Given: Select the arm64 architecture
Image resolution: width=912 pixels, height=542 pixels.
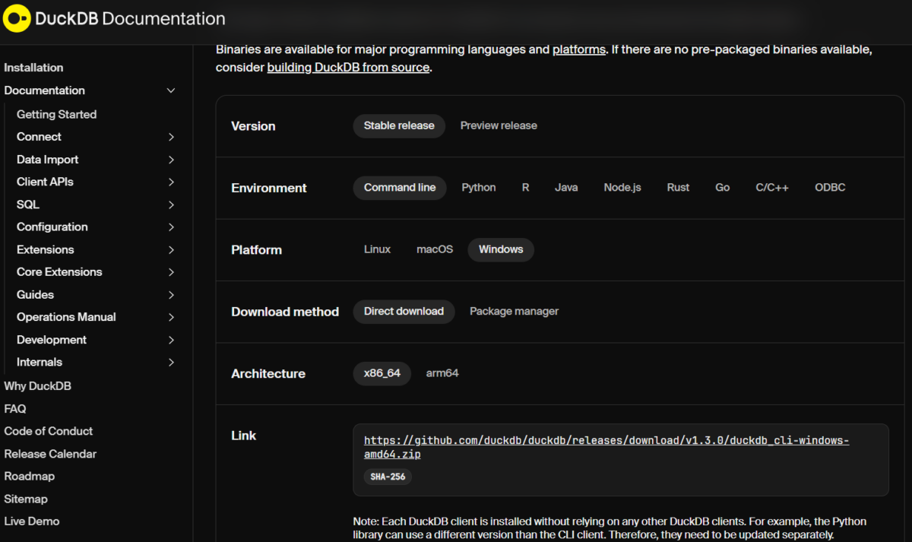Looking at the screenshot, I should pyautogui.click(x=442, y=373).
